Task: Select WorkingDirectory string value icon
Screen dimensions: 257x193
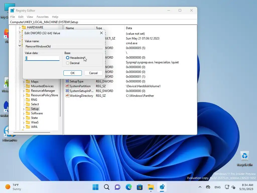Action: [67, 95]
